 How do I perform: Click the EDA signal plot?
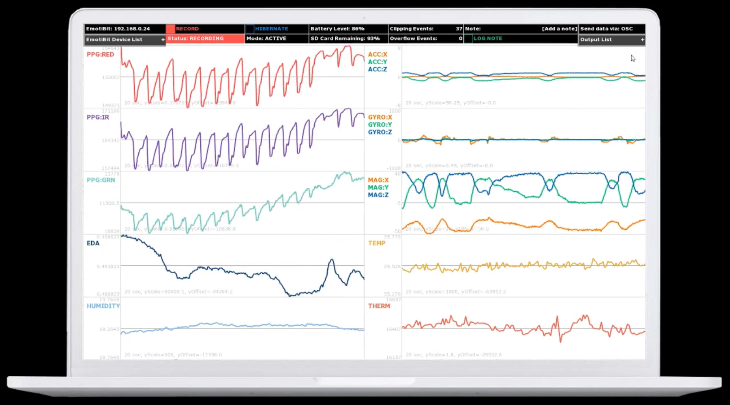pos(242,266)
